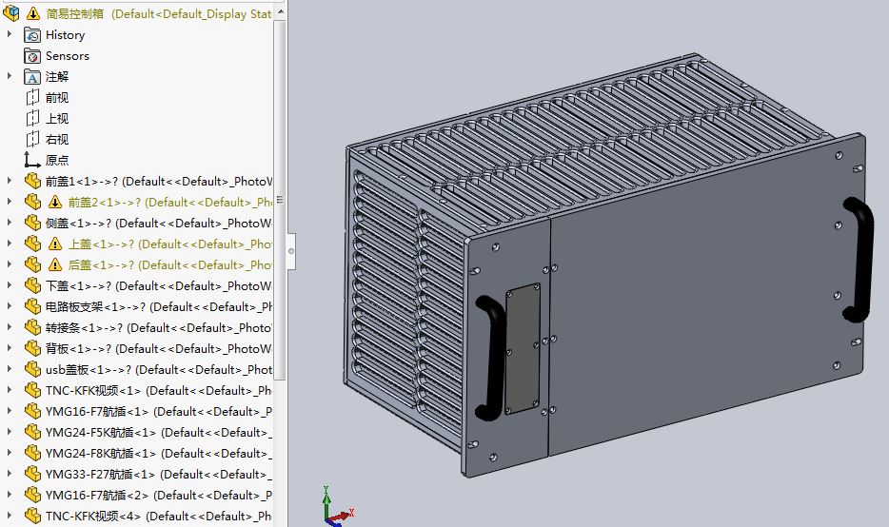Click the YMG16-F7航插<1> part icon
Viewport: 889px width, 527px height.
tap(33, 411)
